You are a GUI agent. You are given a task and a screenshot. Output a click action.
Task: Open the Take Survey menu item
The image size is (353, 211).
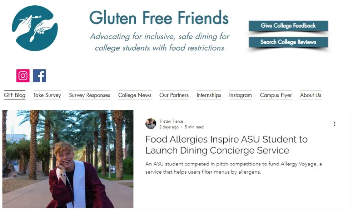47,95
